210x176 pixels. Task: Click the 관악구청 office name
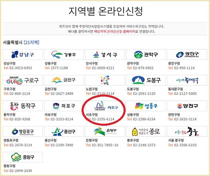(x=133, y=63)
